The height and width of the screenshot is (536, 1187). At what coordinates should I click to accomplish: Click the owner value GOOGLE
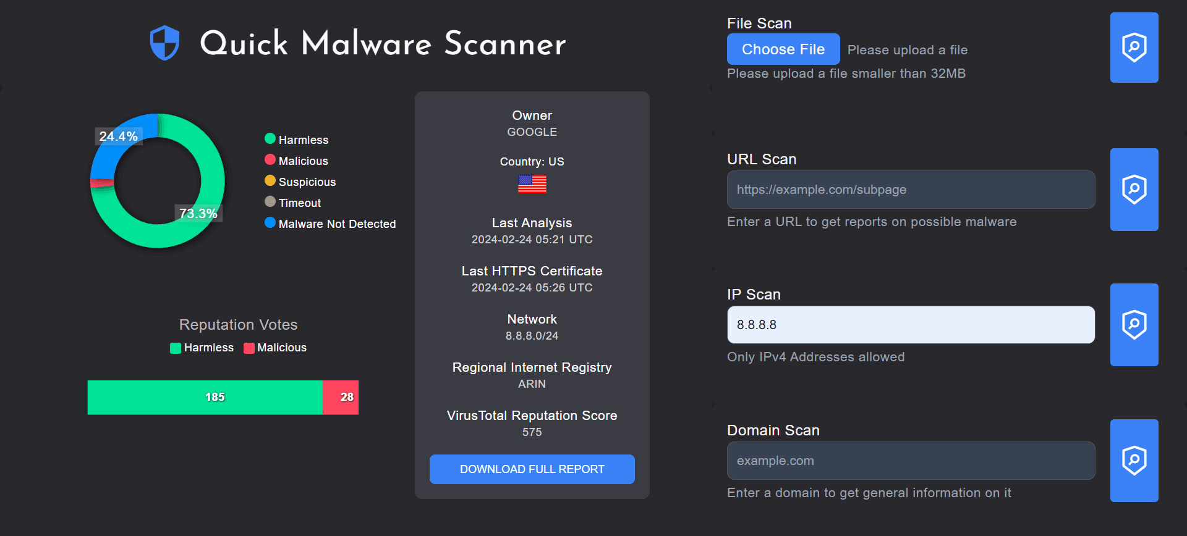[532, 132]
